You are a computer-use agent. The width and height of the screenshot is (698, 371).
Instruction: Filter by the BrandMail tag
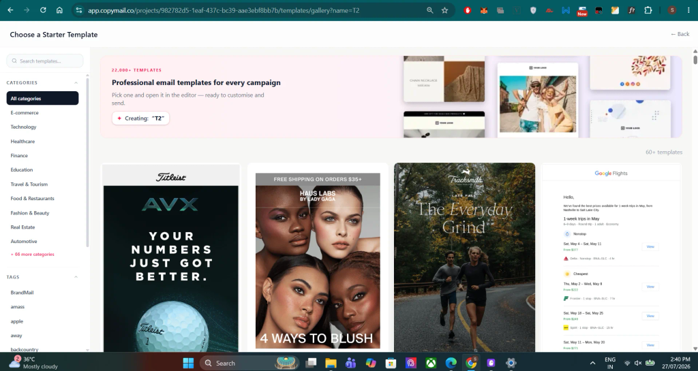click(22, 292)
